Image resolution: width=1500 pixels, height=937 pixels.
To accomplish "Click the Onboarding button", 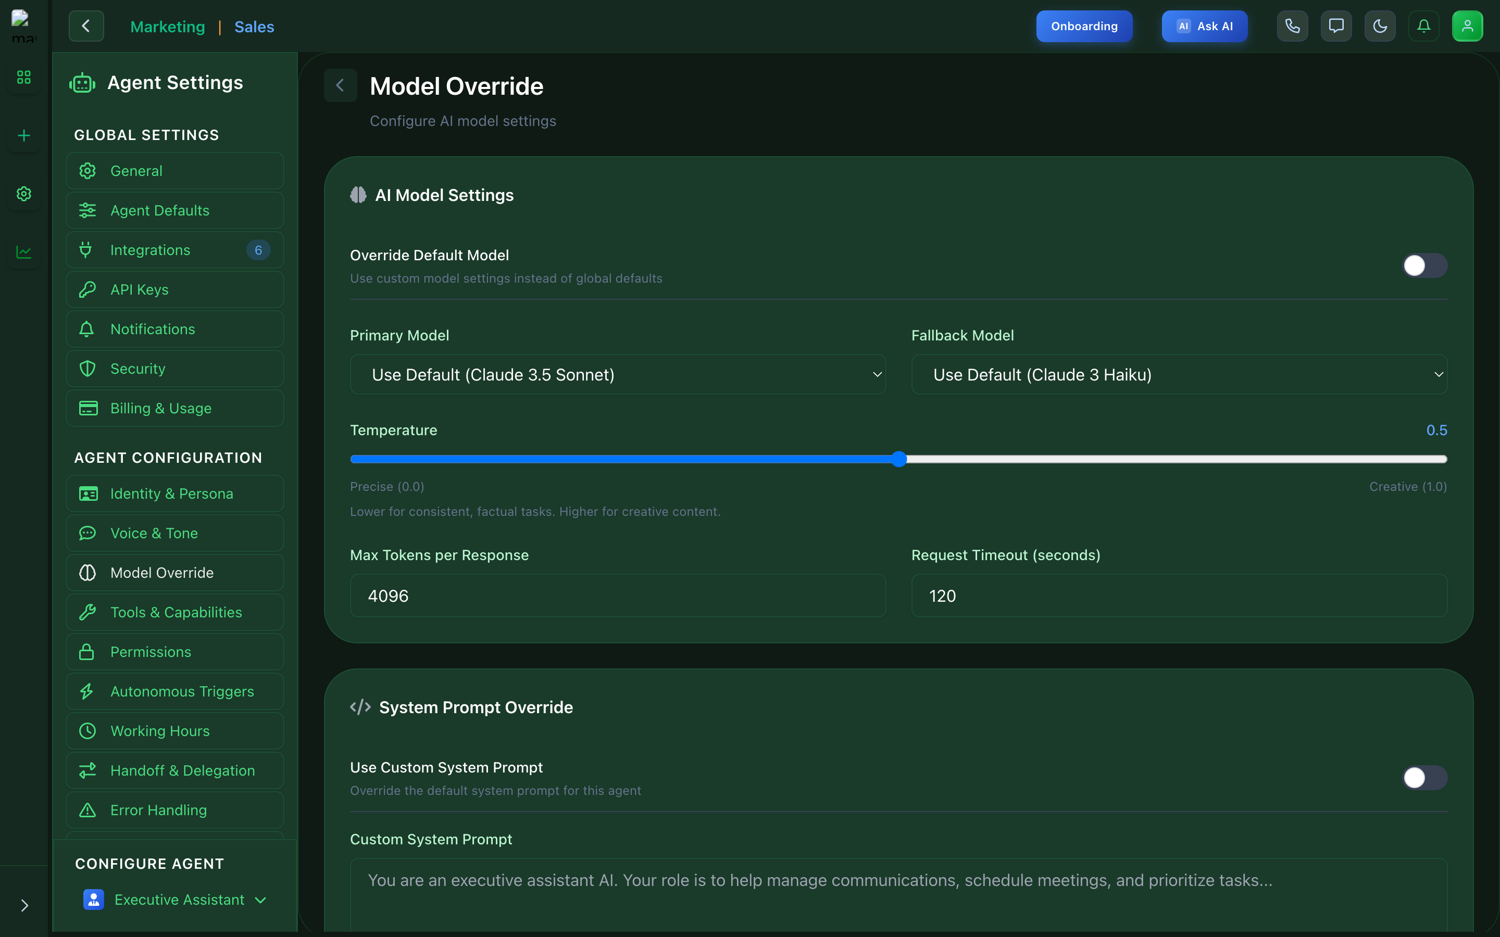I will tap(1084, 26).
